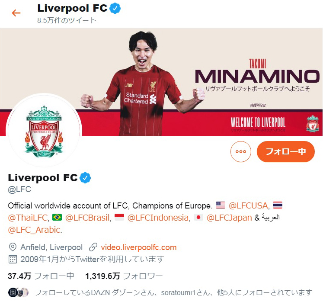Open the @LFC_Arabic account link

[x=34, y=230]
